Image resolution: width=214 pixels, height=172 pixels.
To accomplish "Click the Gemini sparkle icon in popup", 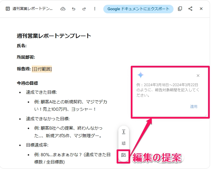I will [x=141, y=75].
